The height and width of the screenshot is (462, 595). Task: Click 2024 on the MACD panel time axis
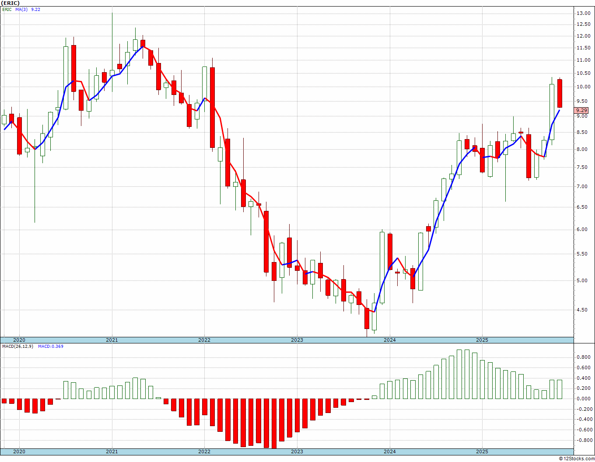pyautogui.click(x=390, y=451)
